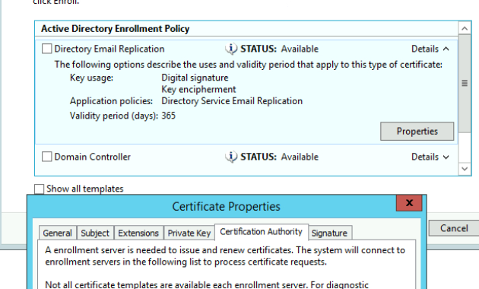Click the Key encipherment key usage value
Screen dimensions: 479x289
click(198, 89)
